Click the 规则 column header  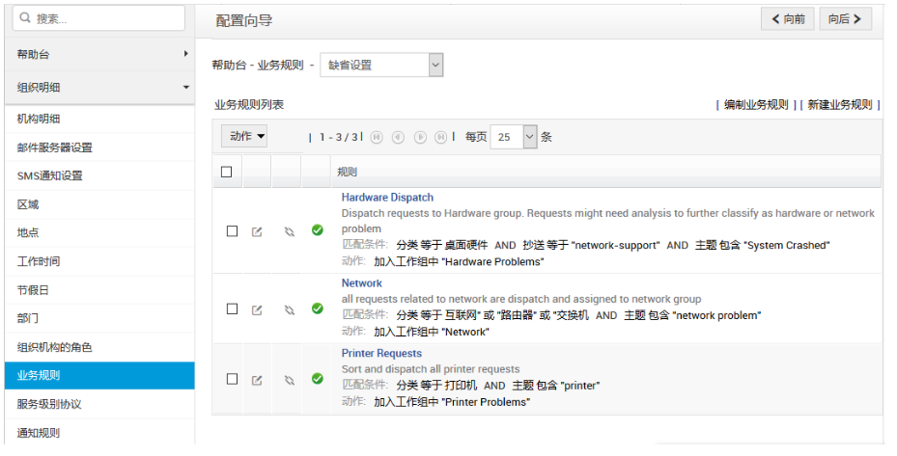347,172
